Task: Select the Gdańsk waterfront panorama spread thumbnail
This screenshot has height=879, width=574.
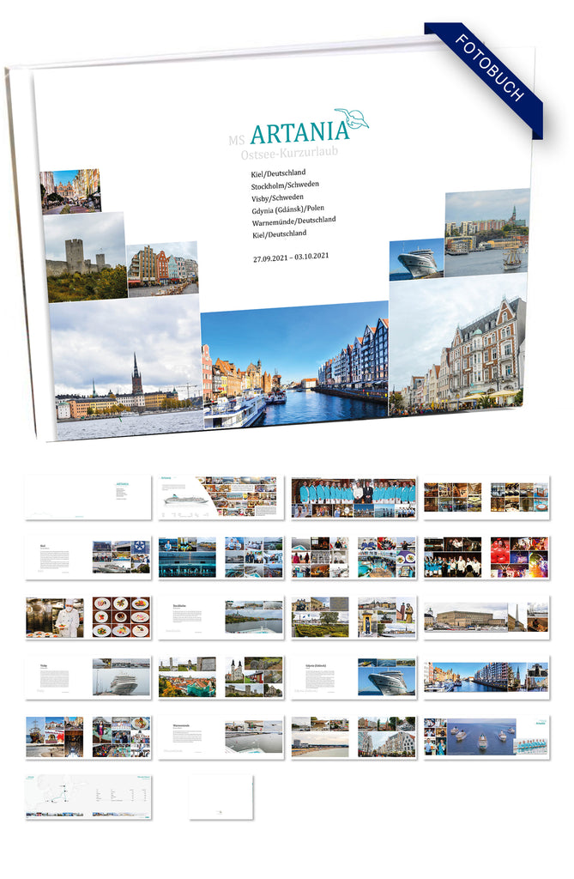Action: (486, 678)
